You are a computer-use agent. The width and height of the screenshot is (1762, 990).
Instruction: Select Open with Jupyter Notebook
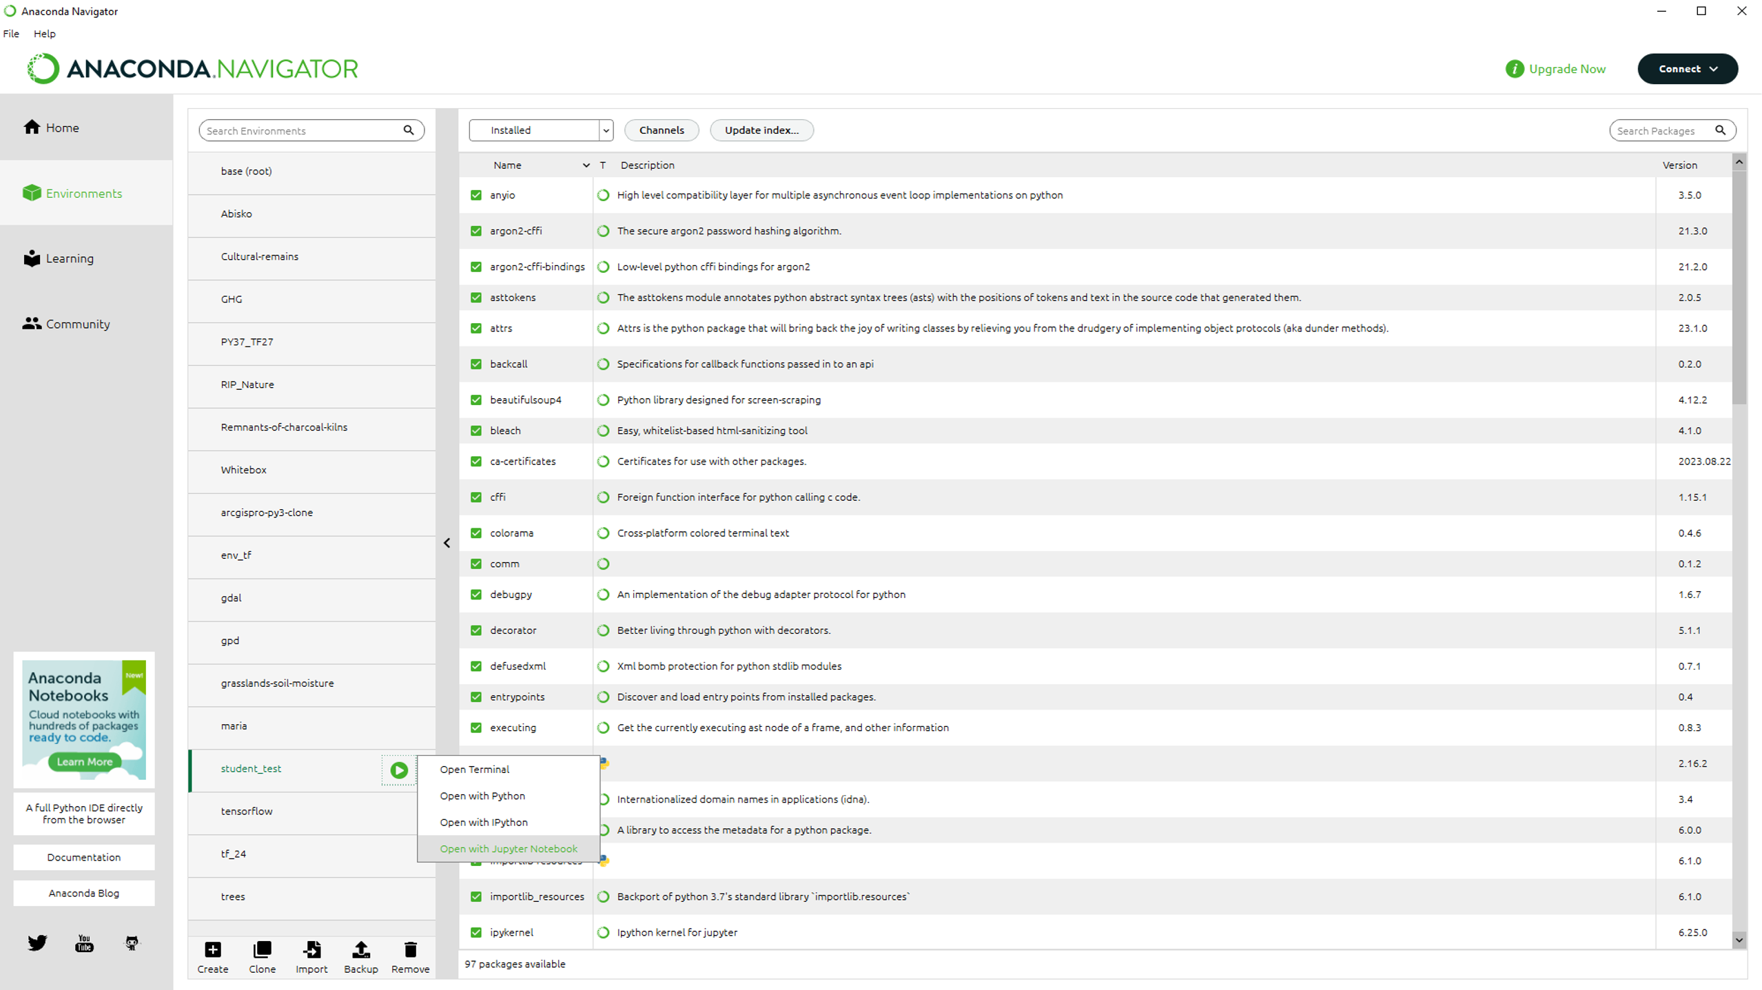pos(509,849)
